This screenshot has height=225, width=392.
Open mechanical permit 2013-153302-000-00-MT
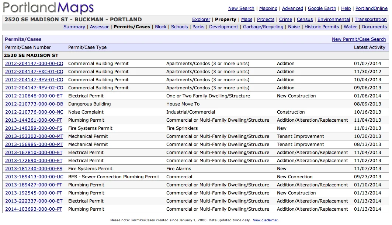point(34,136)
